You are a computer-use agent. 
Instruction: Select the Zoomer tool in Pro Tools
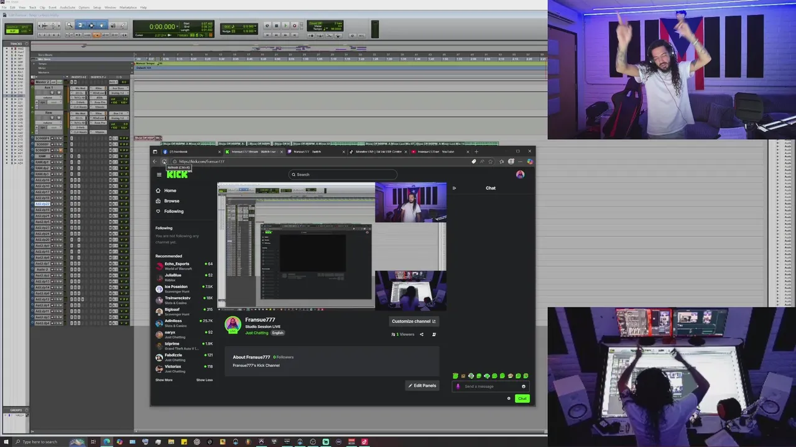coord(70,25)
